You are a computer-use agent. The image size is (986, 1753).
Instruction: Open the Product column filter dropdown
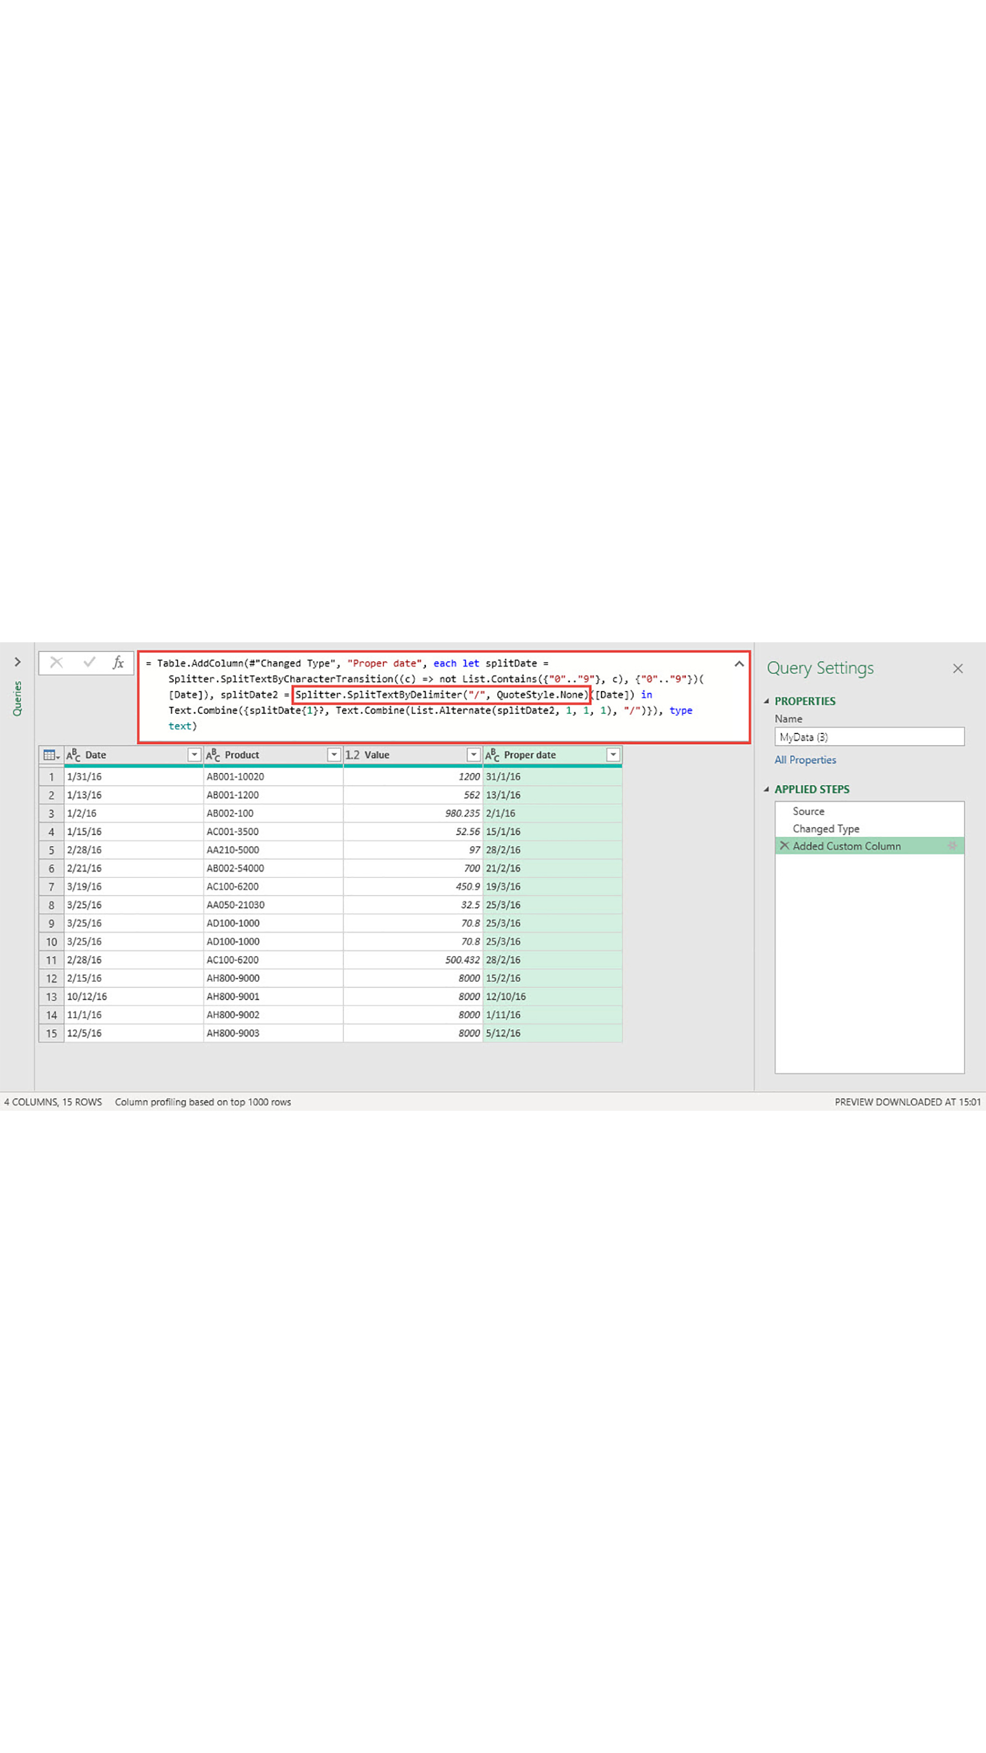pos(333,754)
